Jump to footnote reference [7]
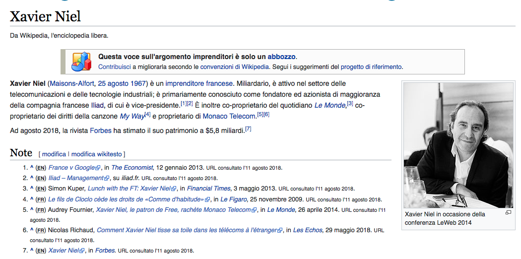 [248, 129]
